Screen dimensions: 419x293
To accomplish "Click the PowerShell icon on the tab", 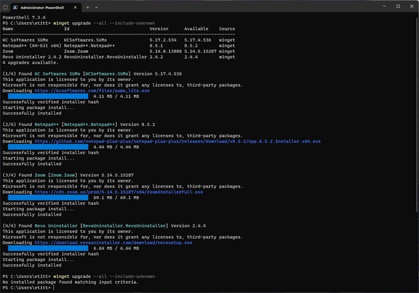I will tap(16, 7).
